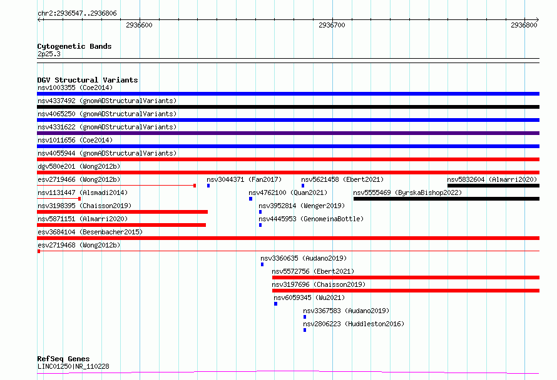Open nsv5555469 (ByrskaBishop2022) label
Image resolution: width=557 pixels, height=380 pixels.
click(x=407, y=192)
